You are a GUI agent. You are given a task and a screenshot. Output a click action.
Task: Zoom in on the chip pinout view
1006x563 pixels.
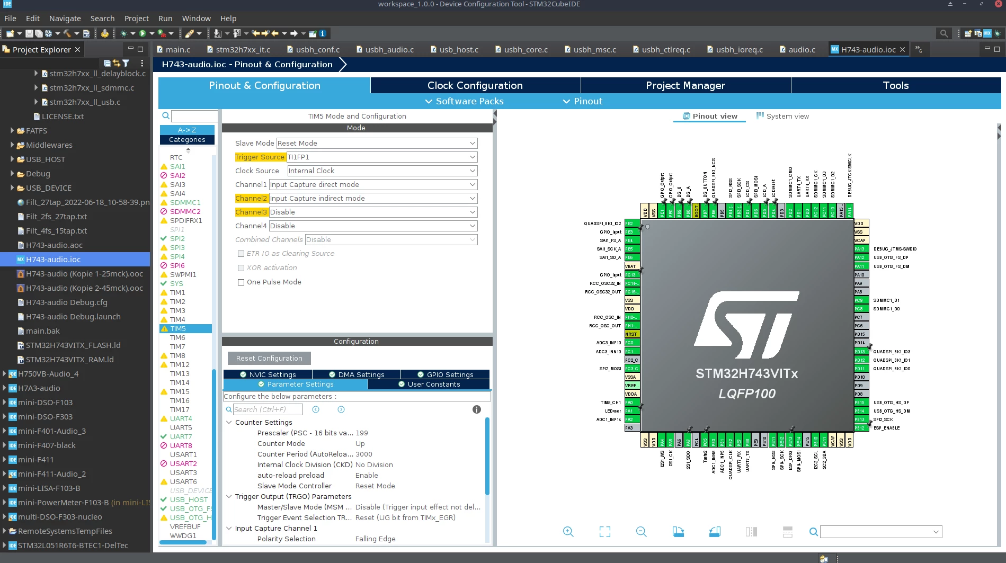click(568, 532)
